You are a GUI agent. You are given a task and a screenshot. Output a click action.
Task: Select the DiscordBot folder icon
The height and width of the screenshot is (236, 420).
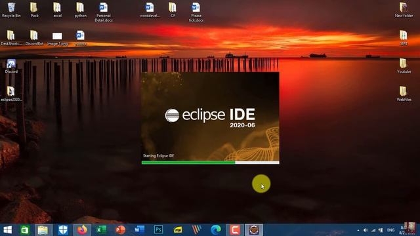point(34,37)
